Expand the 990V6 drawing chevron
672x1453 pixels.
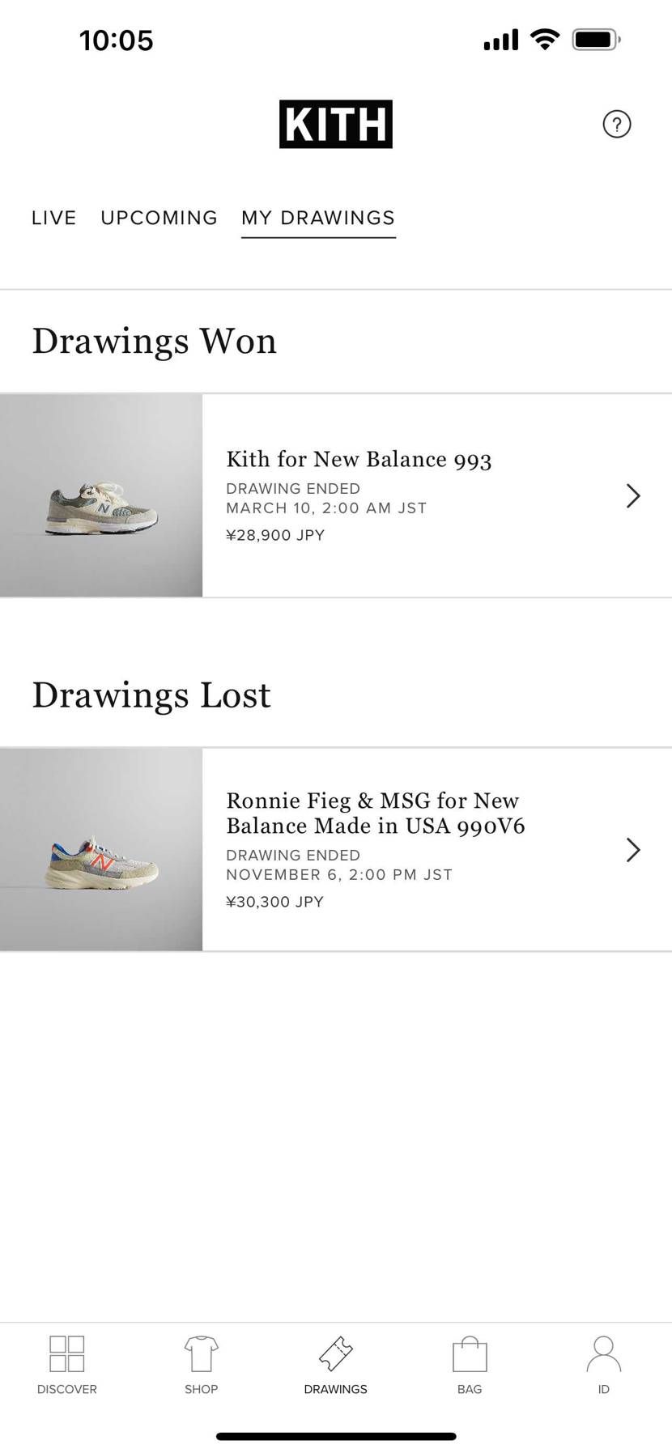tap(633, 849)
